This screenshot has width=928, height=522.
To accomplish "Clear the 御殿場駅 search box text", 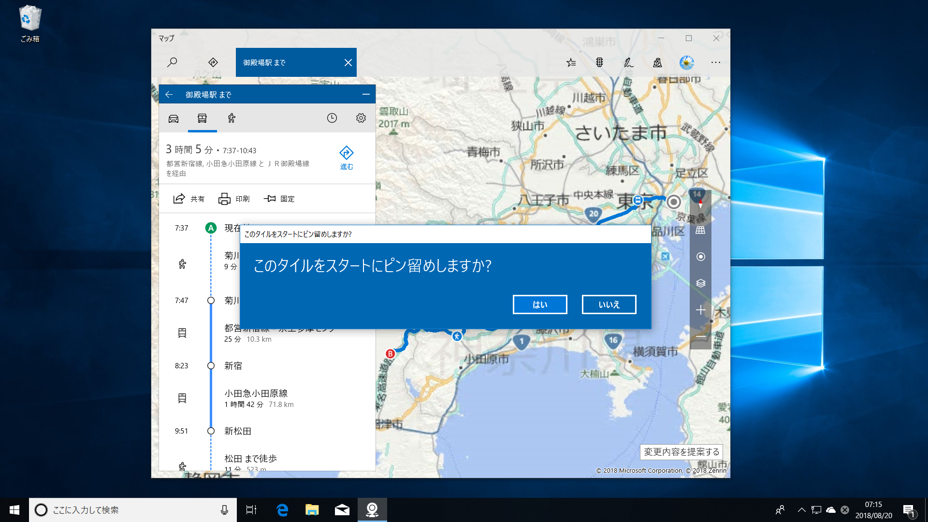I will 348,62.
